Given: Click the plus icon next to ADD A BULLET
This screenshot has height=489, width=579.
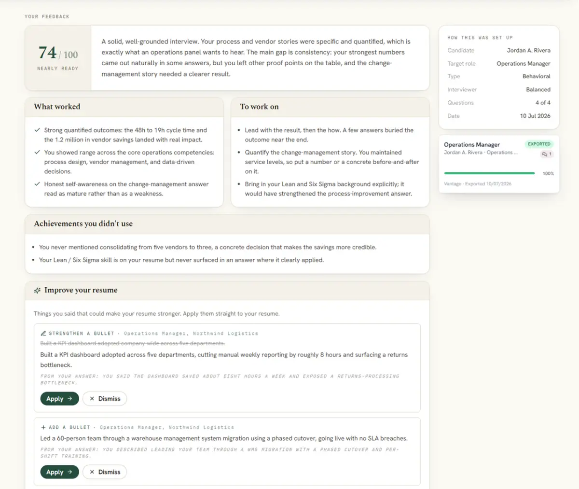Looking at the screenshot, I should (x=43, y=427).
